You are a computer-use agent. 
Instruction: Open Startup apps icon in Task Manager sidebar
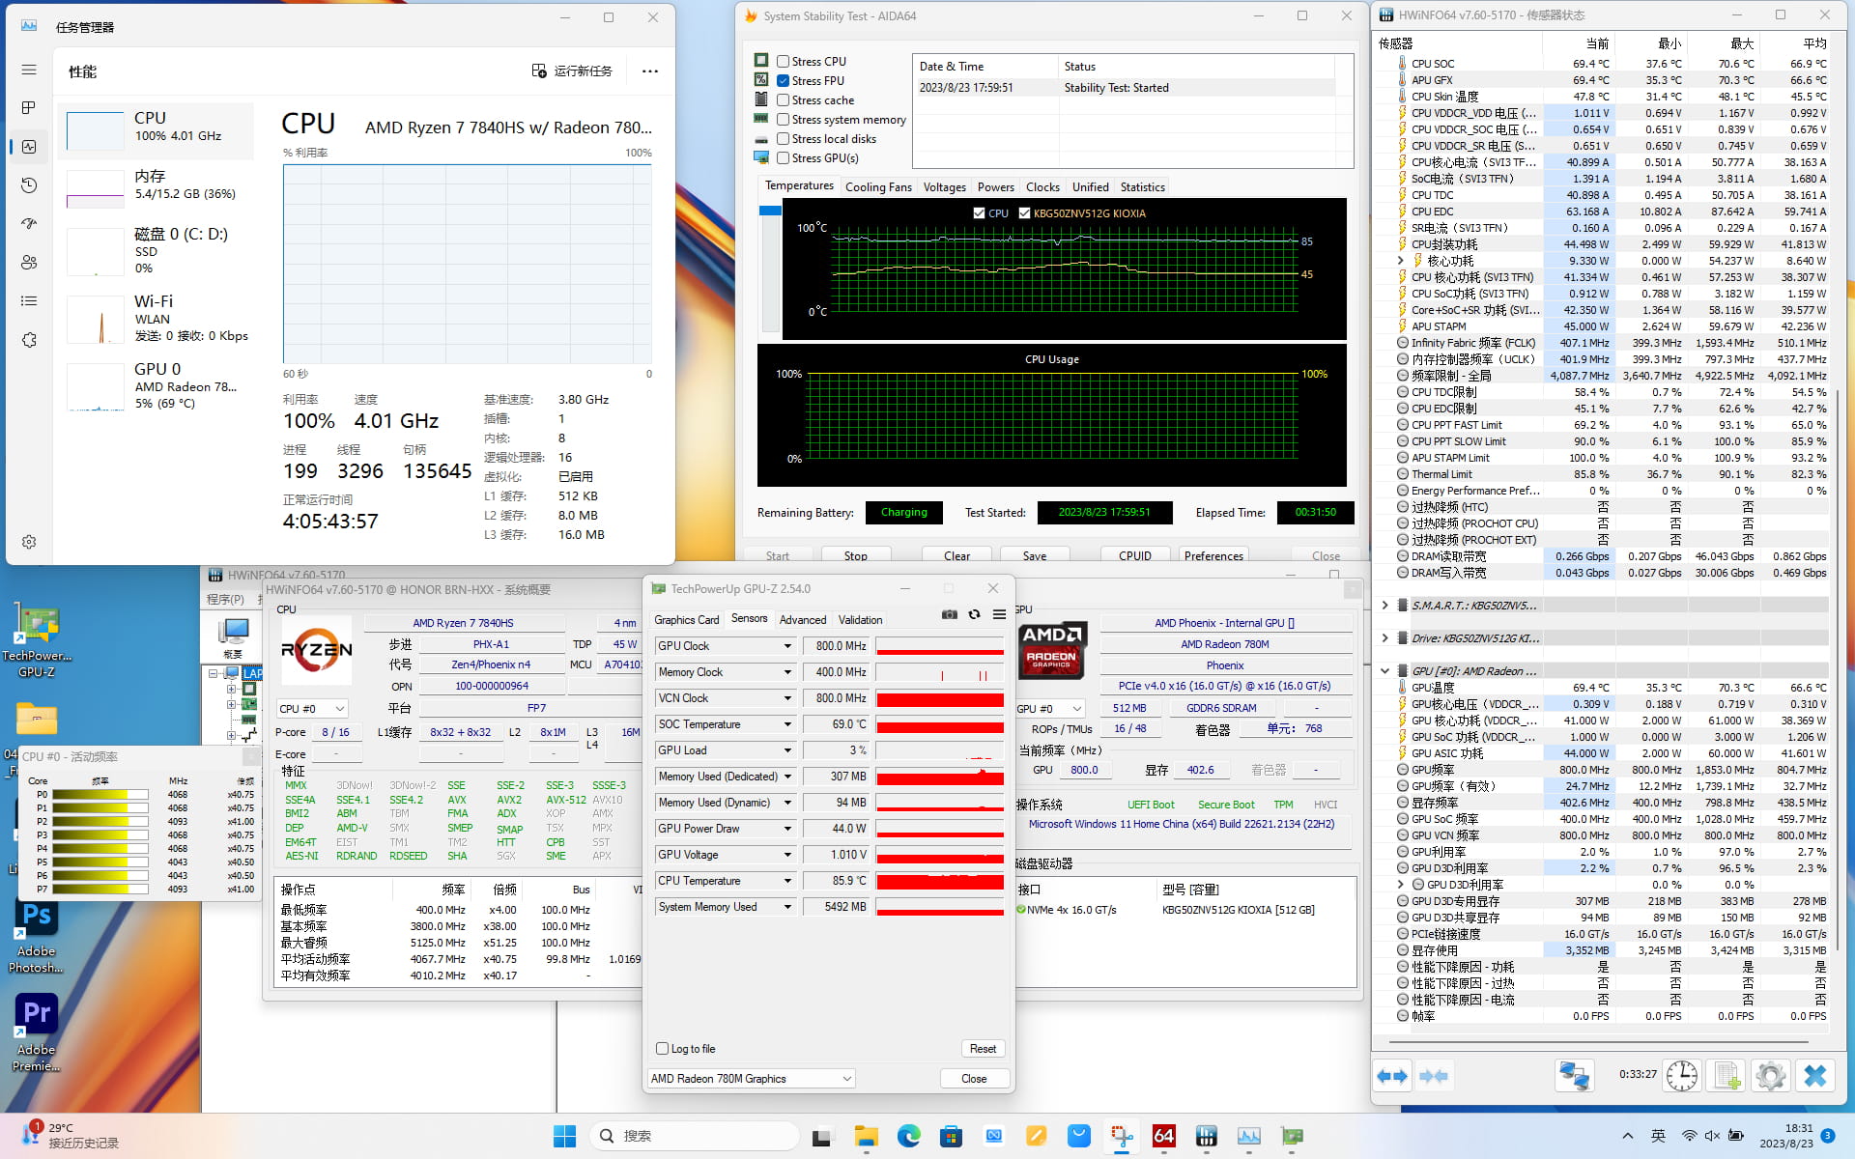click(29, 223)
